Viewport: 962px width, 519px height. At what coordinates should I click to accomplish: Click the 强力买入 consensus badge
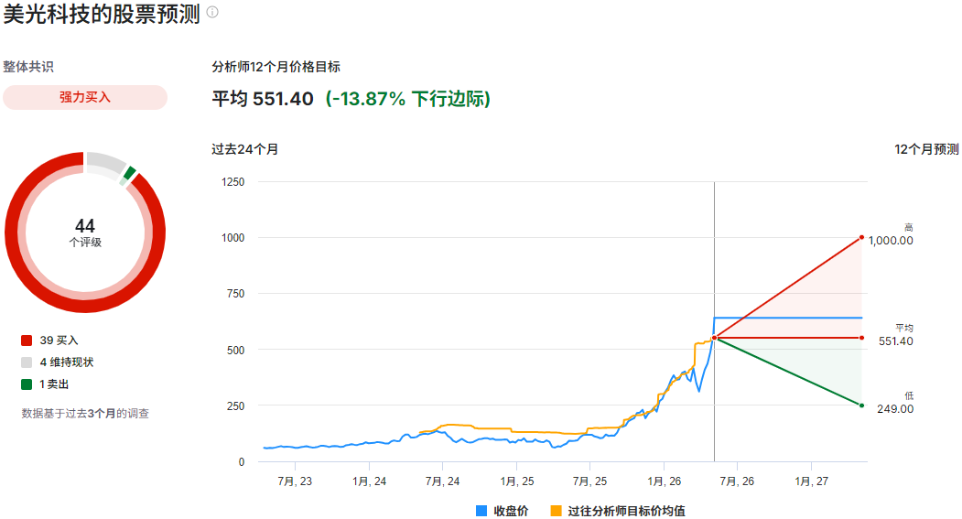pyautogui.click(x=84, y=98)
